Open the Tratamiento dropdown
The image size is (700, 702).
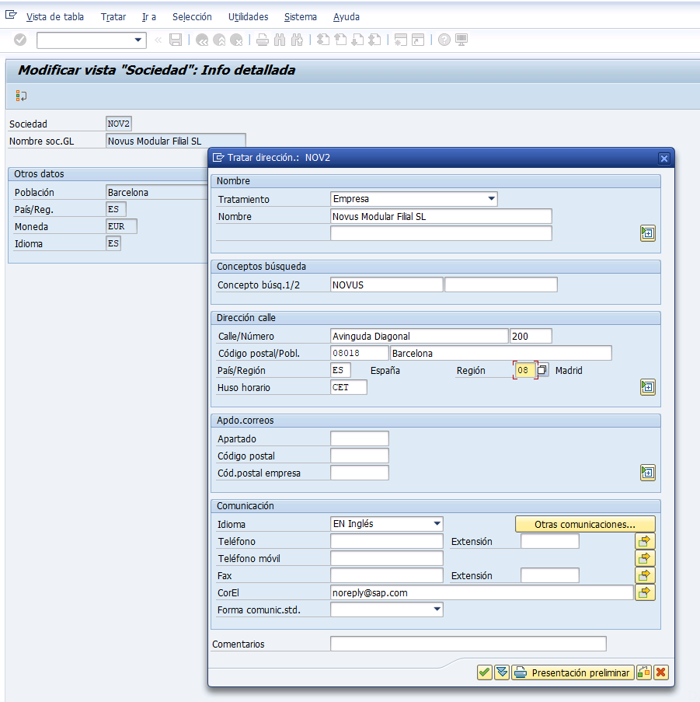coord(491,199)
